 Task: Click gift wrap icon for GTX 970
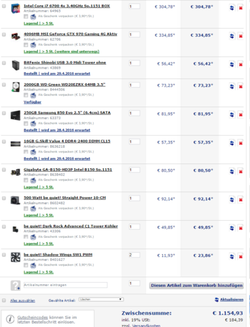[x=33, y=45]
